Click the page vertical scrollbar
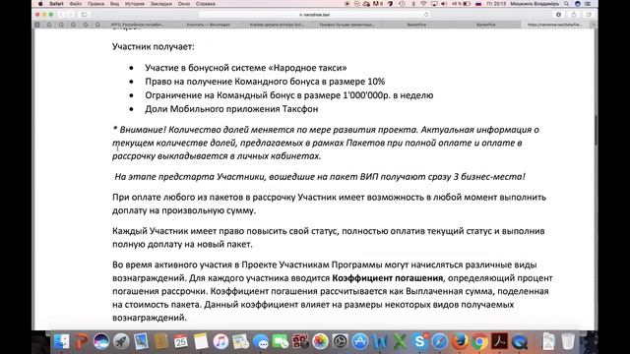 click(x=596, y=131)
